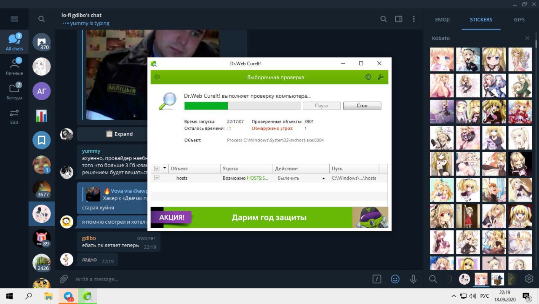The height and width of the screenshot is (304, 539).
Task: Open the bot commands slash icon
Action: pyautogui.click(x=377, y=279)
